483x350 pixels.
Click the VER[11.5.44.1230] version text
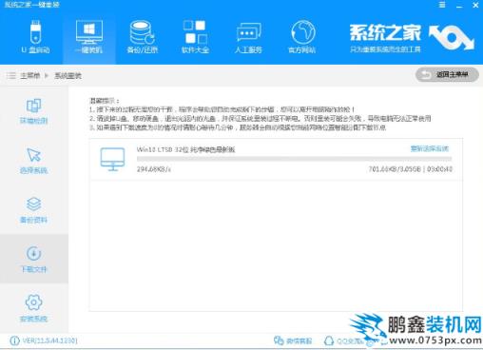coord(49,340)
